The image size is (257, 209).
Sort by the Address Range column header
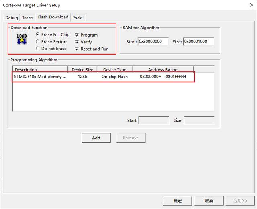click(163, 70)
